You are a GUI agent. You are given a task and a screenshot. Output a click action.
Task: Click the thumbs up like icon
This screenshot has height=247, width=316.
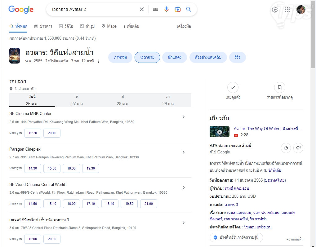point(286,148)
